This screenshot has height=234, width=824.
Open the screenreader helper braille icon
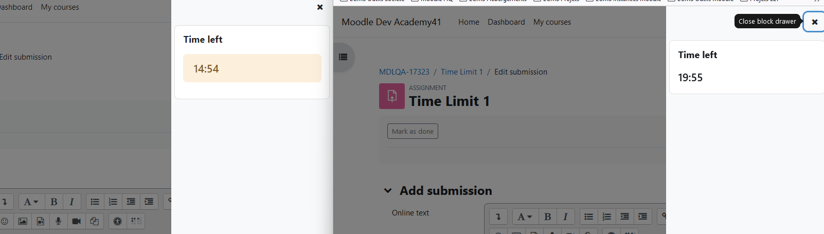(136, 221)
